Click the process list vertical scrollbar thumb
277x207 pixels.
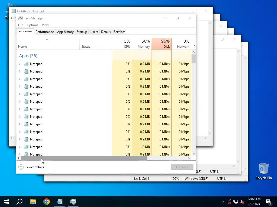194,59
